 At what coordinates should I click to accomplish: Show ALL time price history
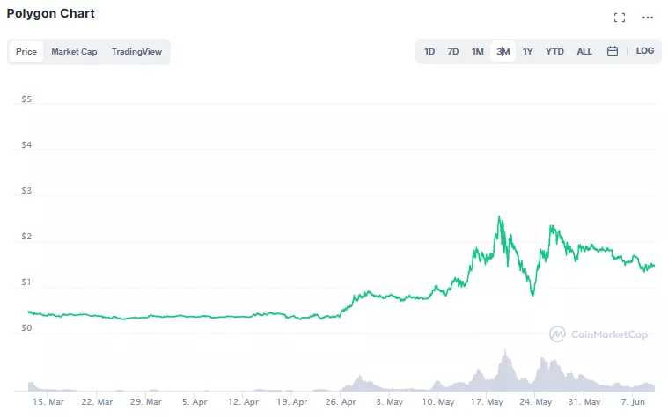pyautogui.click(x=584, y=51)
